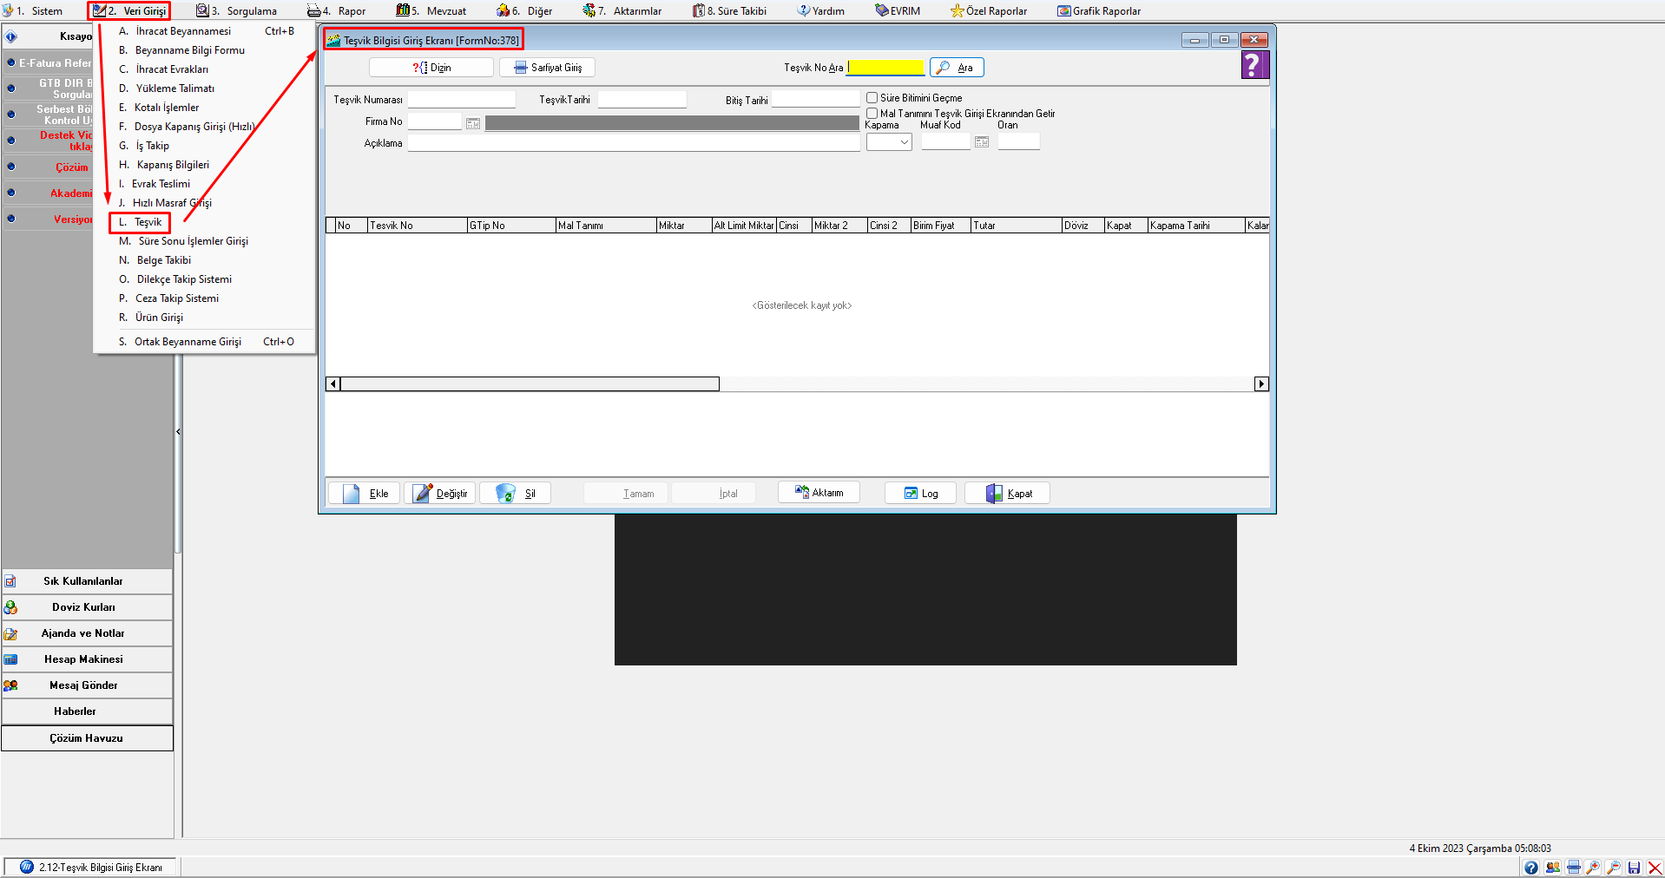
Task: Open Sık Kullanılanlar sidebar panel
Action: point(87,581)
